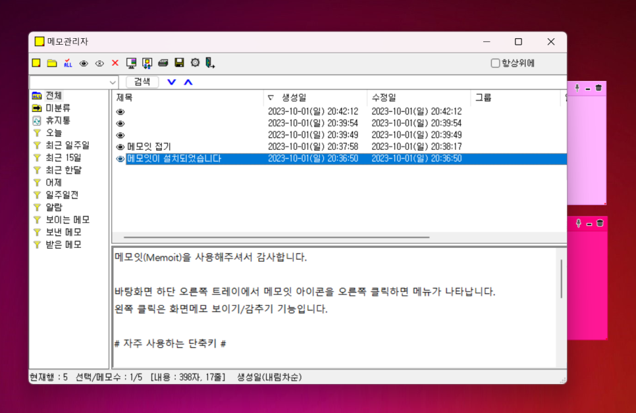
Task: Sort by the 생성일 column header
Action: pyautogui.click(x=315, y=97)
